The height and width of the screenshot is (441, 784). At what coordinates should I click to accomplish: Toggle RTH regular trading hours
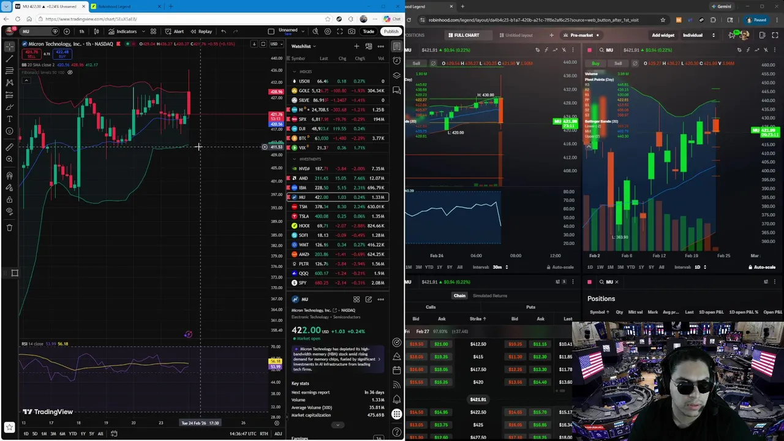(x=264, y=434)
